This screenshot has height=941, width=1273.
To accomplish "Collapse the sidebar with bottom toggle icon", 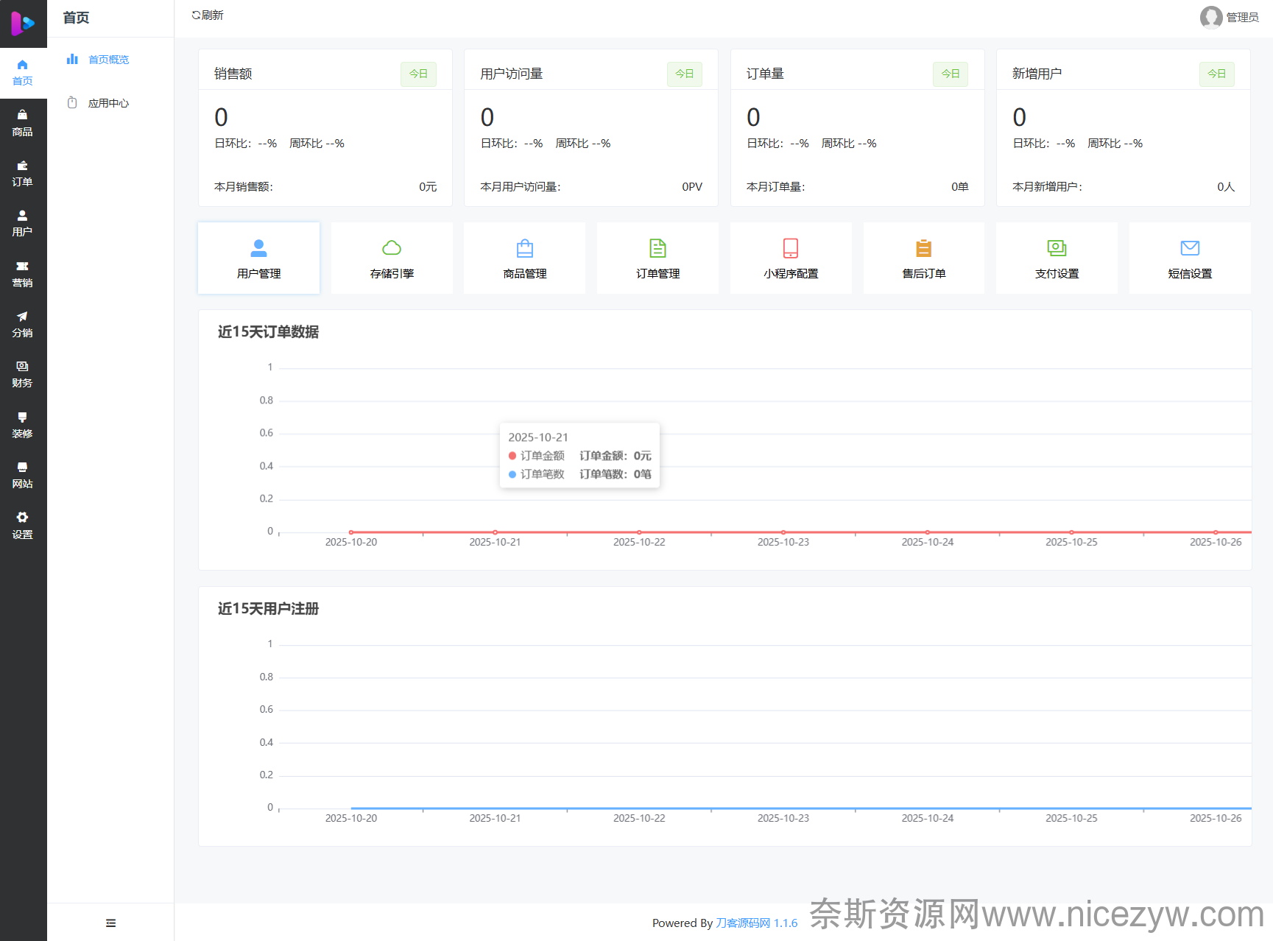I will (110, 923).
